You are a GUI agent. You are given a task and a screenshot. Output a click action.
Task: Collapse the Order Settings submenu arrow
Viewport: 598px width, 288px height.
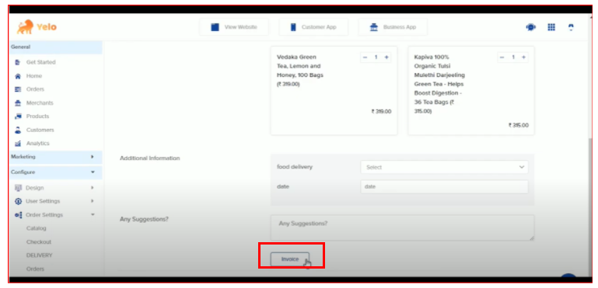(x=93, y=215)
